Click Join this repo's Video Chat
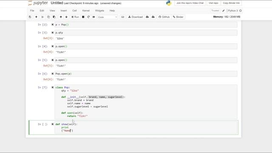 click(190, 3)
